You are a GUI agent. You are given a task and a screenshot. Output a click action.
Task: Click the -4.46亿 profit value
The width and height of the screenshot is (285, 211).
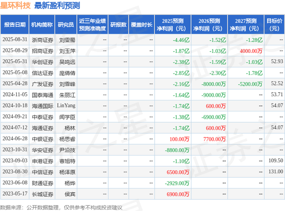(x=181, y=40)
